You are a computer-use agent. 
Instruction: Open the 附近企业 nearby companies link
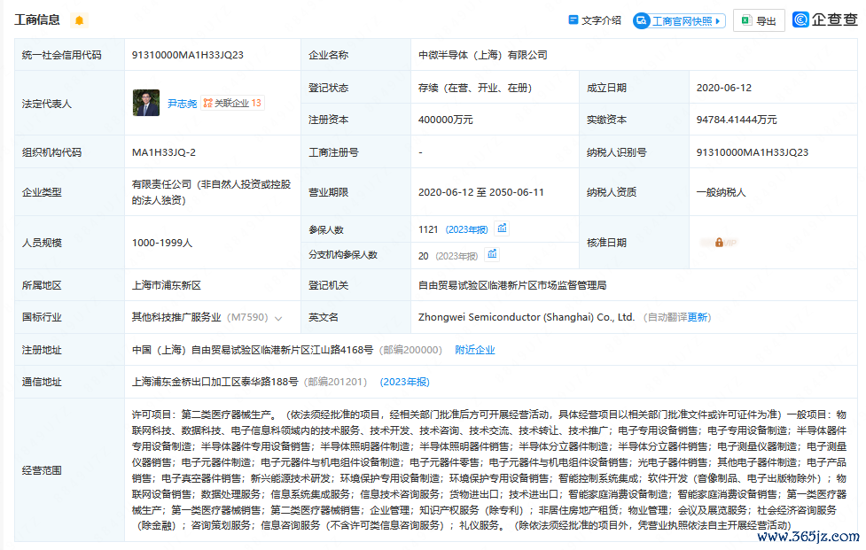(x=475, y=350)
